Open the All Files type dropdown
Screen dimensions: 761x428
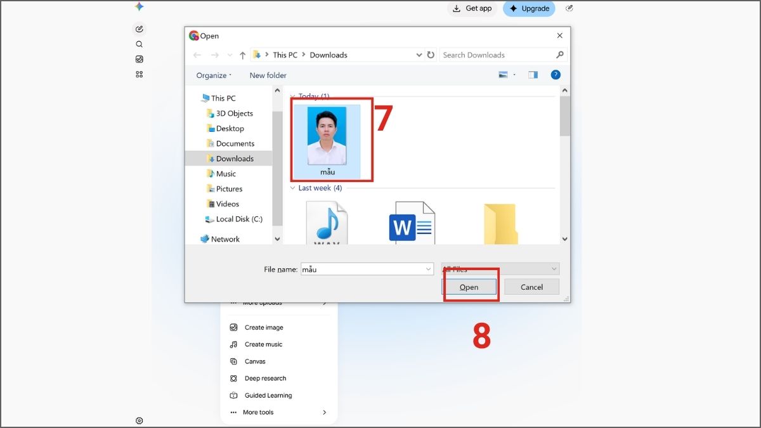click(500, 269)
